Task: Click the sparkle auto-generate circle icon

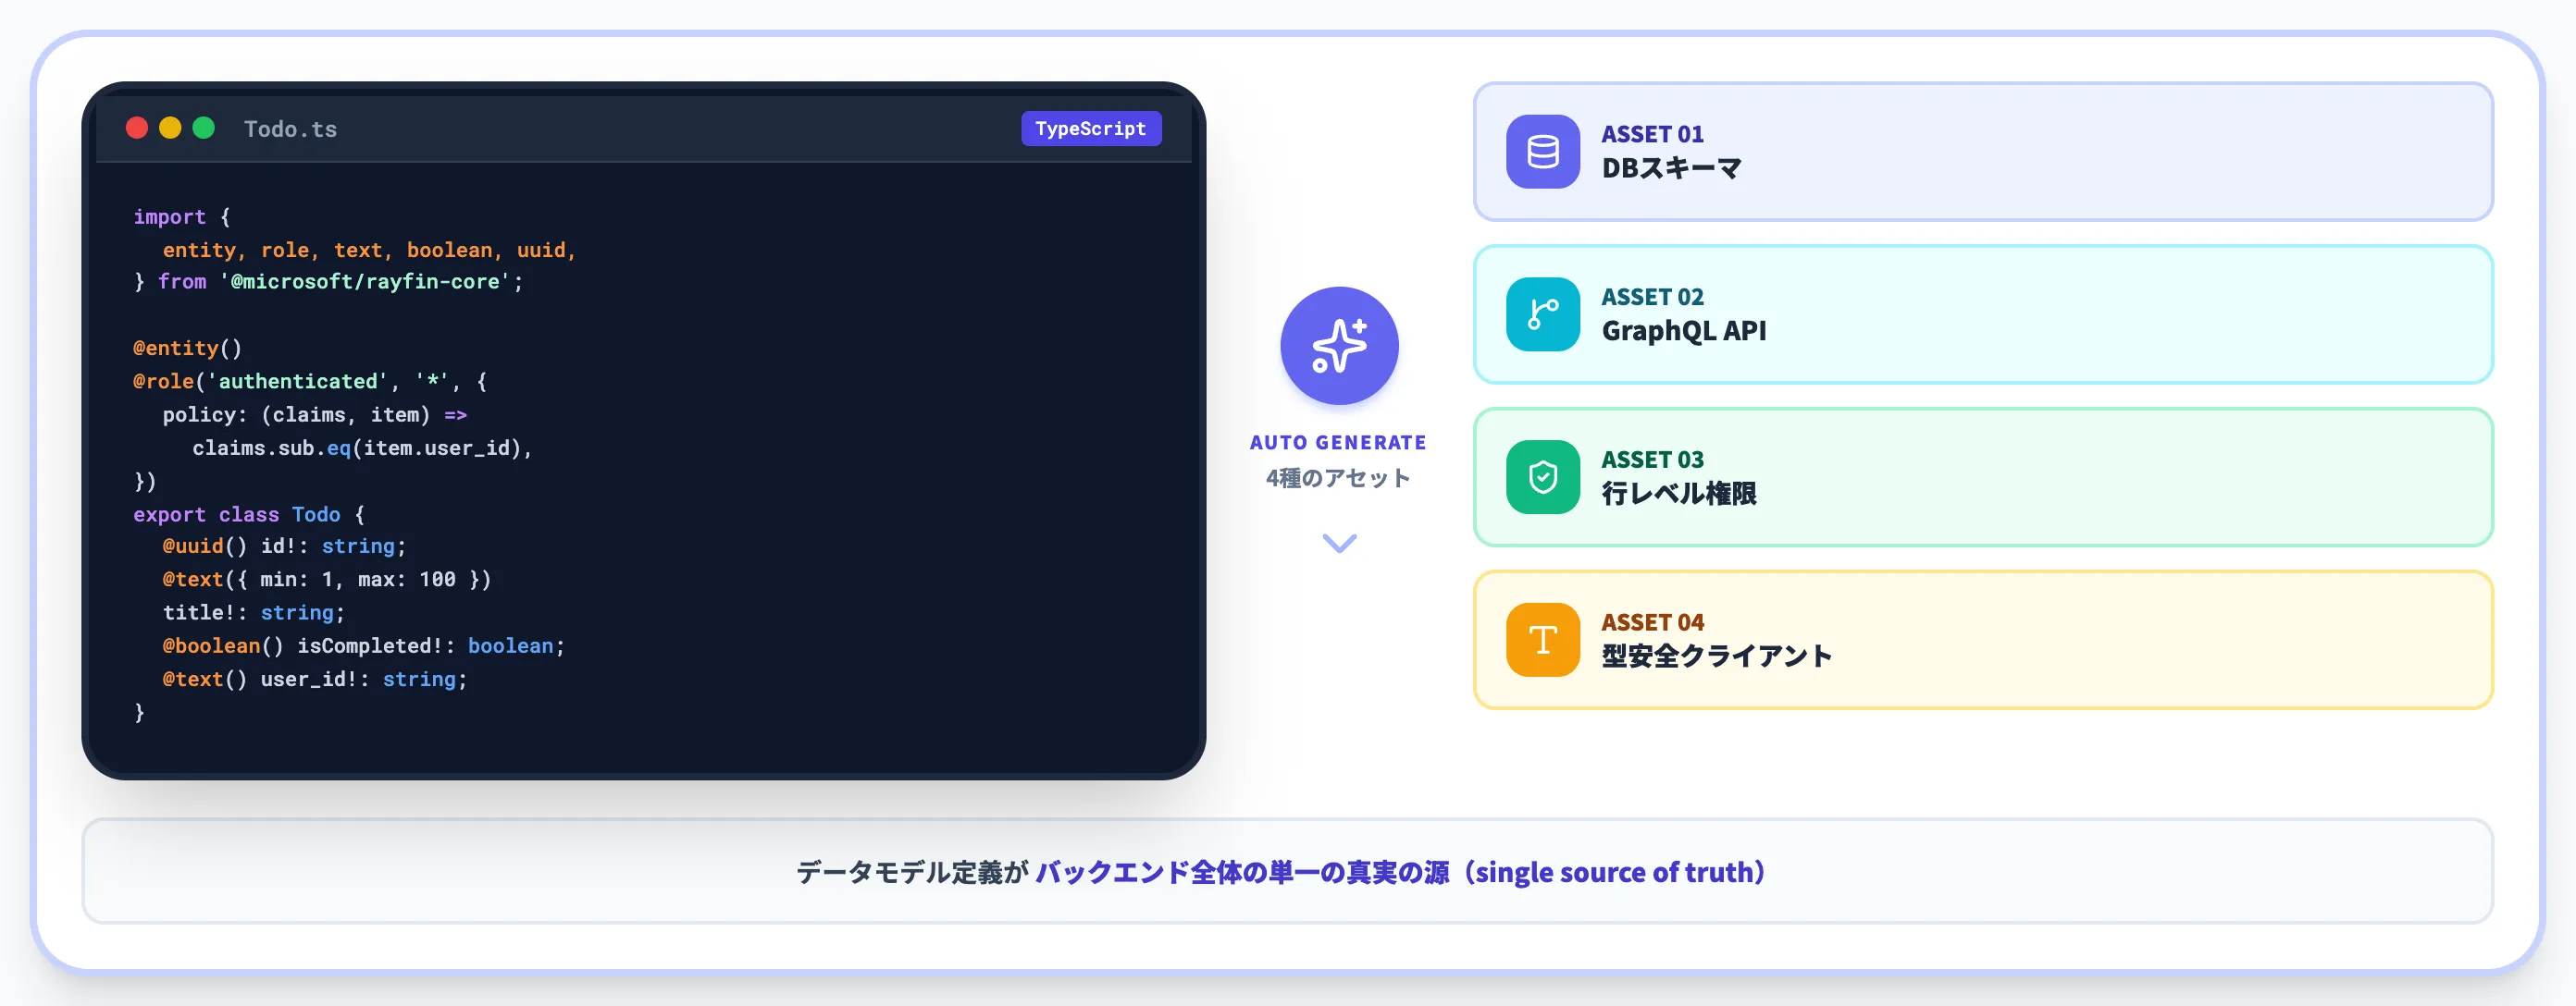Action: 1339,346
